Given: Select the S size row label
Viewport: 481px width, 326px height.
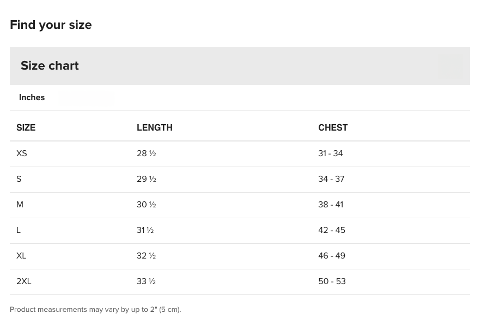Looking at the screenshot, I should click(x=19, y=179).
